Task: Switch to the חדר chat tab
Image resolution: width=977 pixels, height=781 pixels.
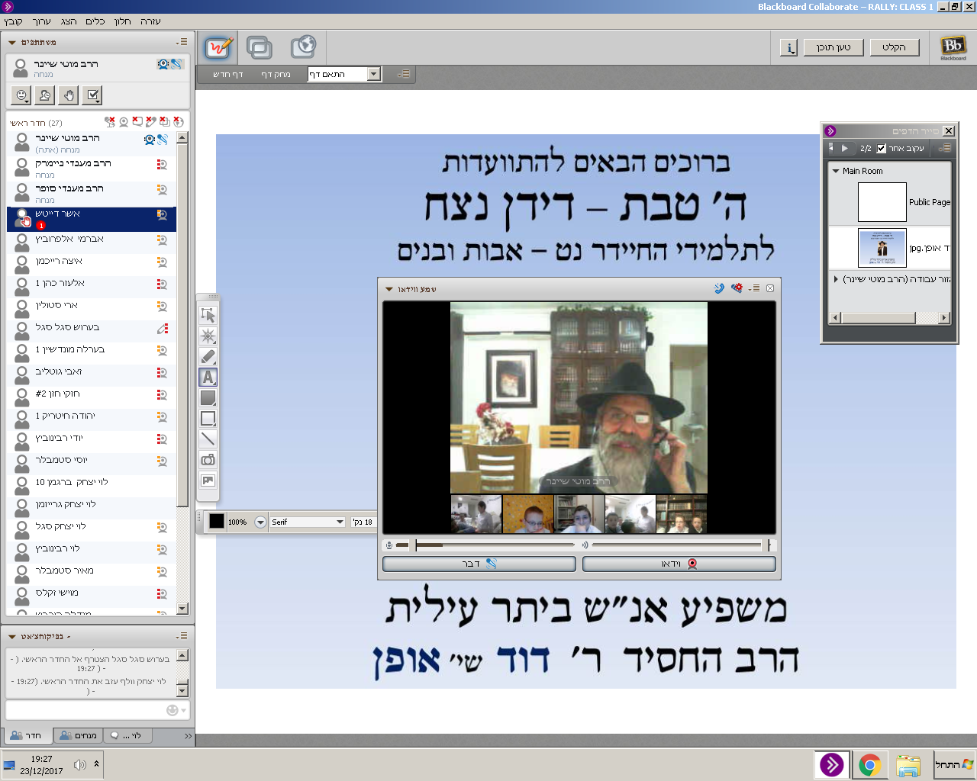Action: coord(29,735)
